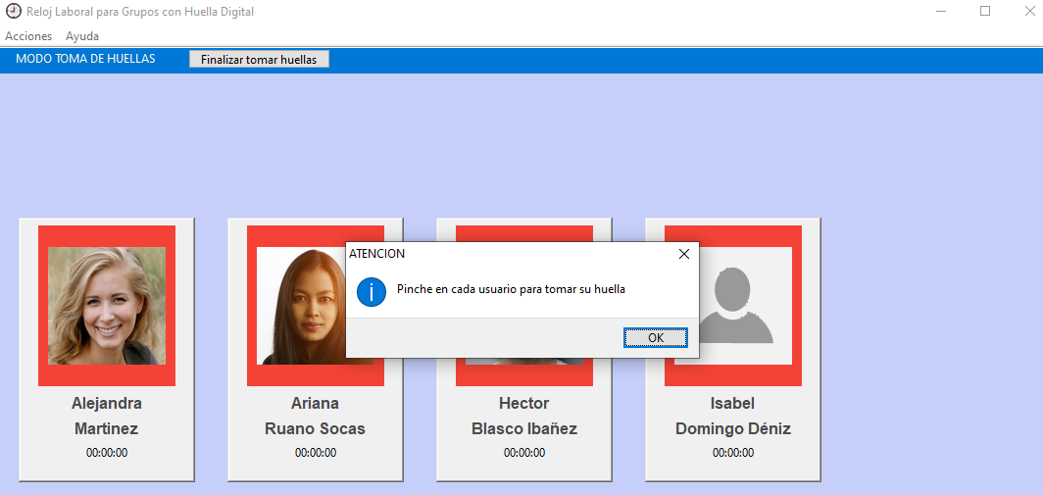Viewport: 1043px width, 495px height.
Task: Click Finalizar tomar huellas button
Action: click(259, 59)
